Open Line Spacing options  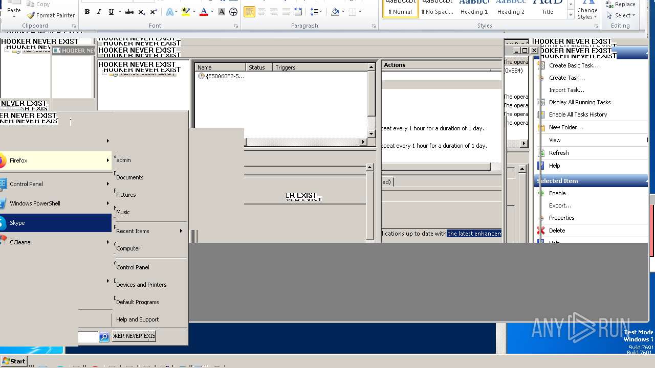pyautogui.click(x=316, y=12)
